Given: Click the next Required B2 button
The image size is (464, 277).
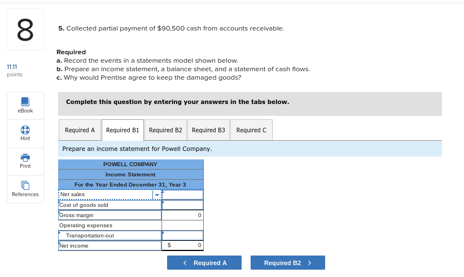Looking at the screenshot, I should (288, 263).
